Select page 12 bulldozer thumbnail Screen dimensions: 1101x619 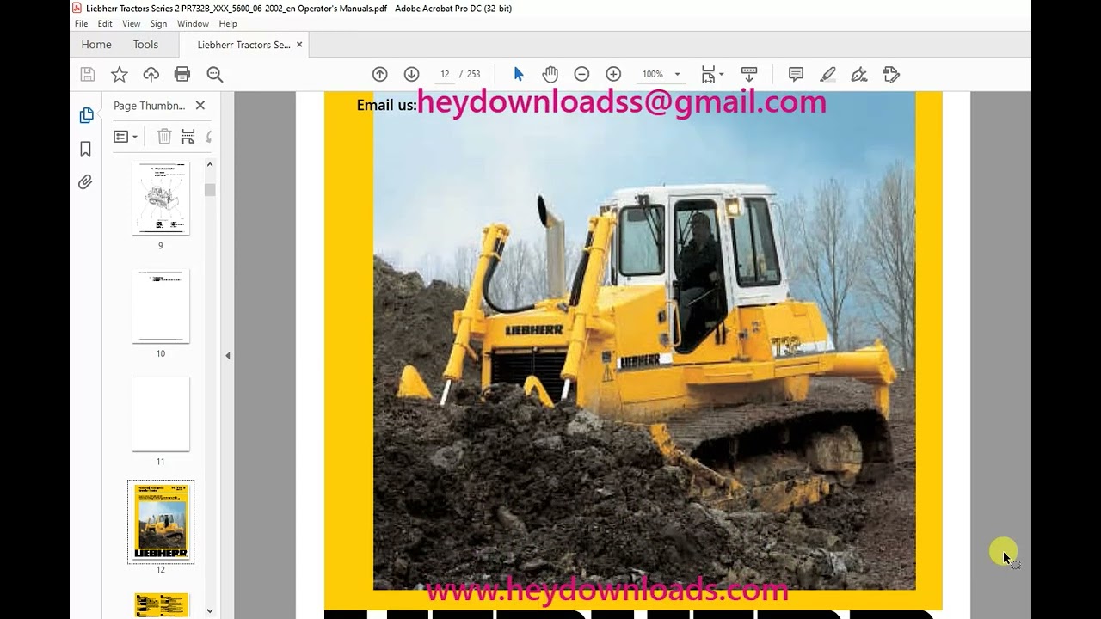[161, 522]
